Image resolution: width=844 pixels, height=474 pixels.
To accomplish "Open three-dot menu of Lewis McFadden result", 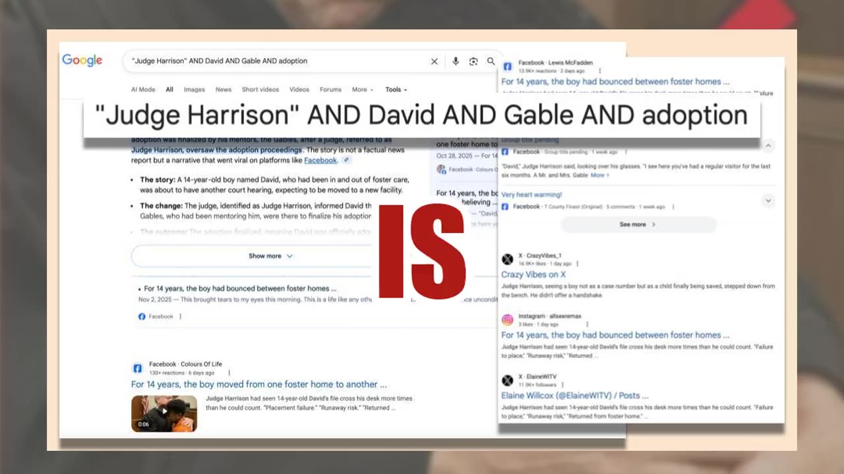I will [599, 70].
